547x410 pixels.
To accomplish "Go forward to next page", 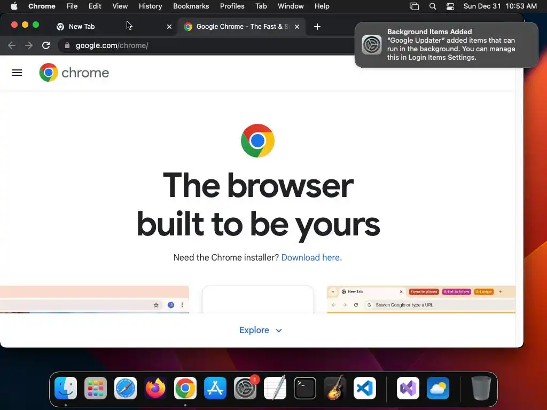I will [x=29, y=45].
